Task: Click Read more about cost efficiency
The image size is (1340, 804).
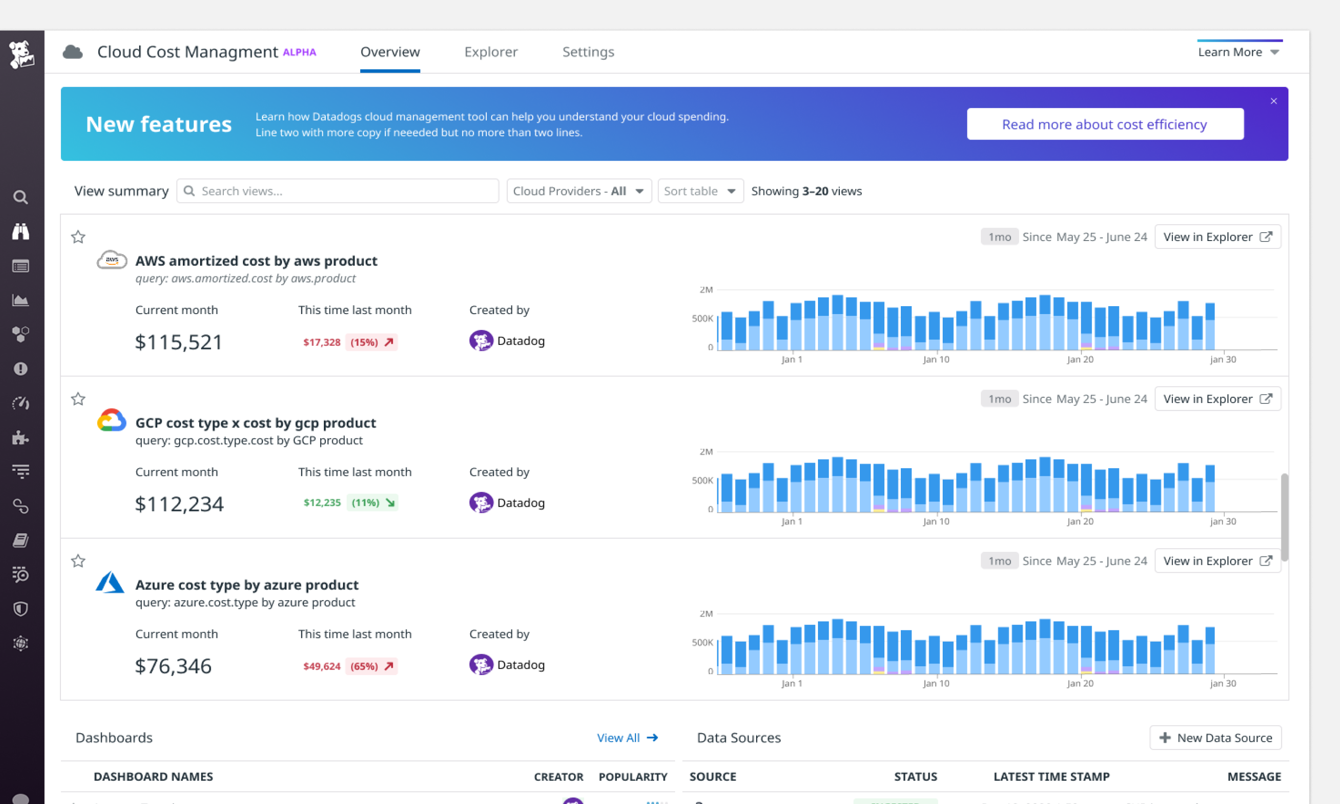Action: (x=1105, y=124)
